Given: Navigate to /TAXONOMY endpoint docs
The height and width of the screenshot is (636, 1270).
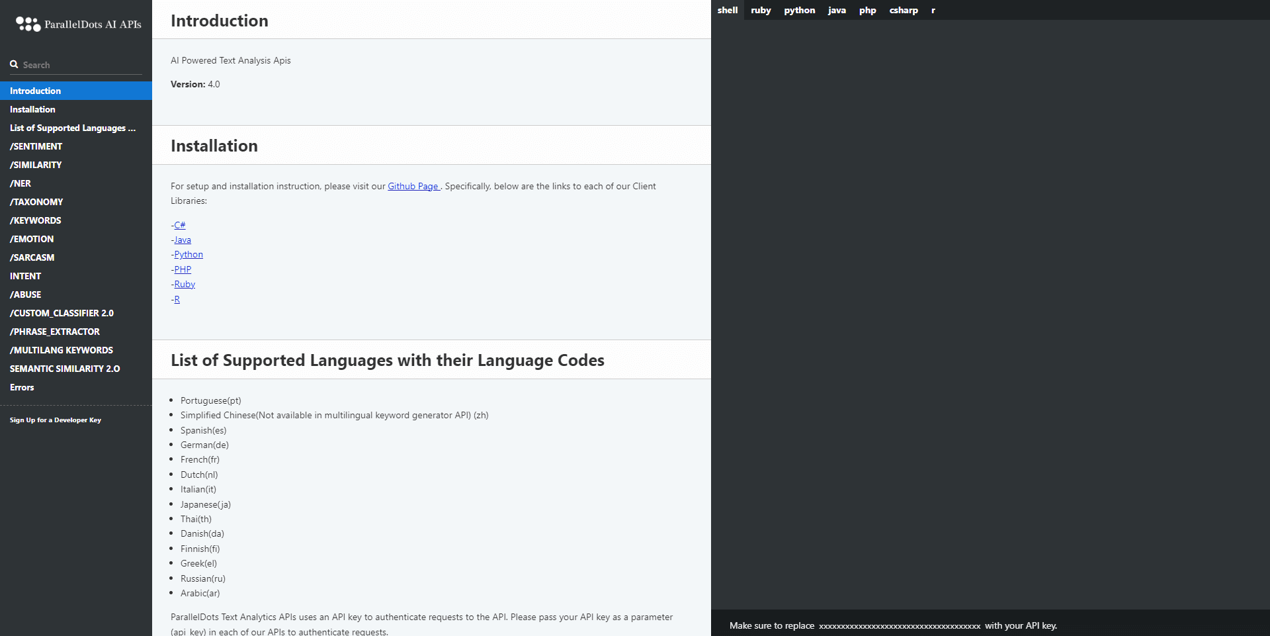Looking at the screenshot, I should pos(36,202).
